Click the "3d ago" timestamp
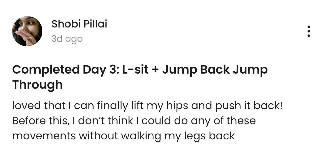333x158 pixels. tap(67, 39)
